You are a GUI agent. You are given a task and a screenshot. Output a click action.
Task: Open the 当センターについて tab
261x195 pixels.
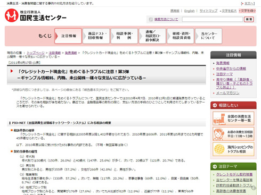tap(209, 36)
